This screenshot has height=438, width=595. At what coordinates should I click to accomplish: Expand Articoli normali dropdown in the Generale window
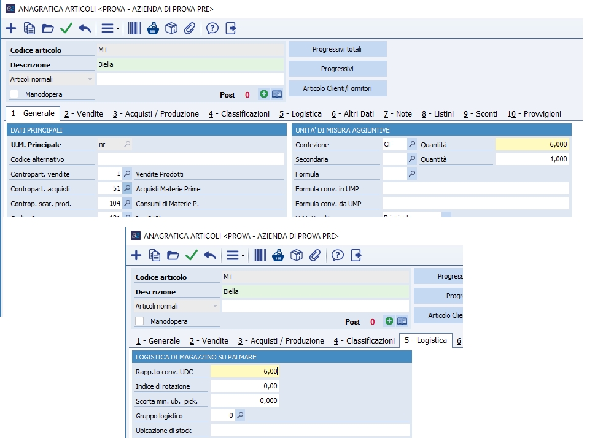click(x=90, y=79)
